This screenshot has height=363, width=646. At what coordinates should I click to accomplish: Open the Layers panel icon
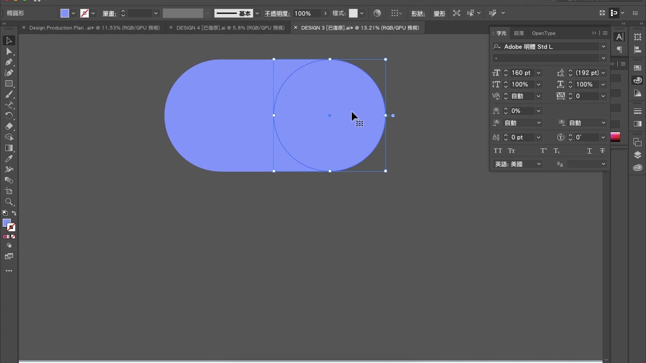coord(637,155)
